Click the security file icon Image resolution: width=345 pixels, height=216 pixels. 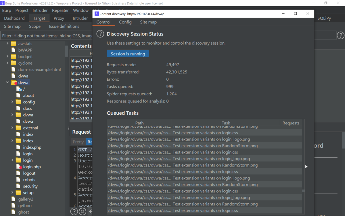coord(18,186)
